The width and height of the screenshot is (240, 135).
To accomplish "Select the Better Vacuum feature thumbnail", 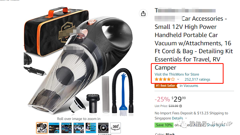I will (91, 128).
